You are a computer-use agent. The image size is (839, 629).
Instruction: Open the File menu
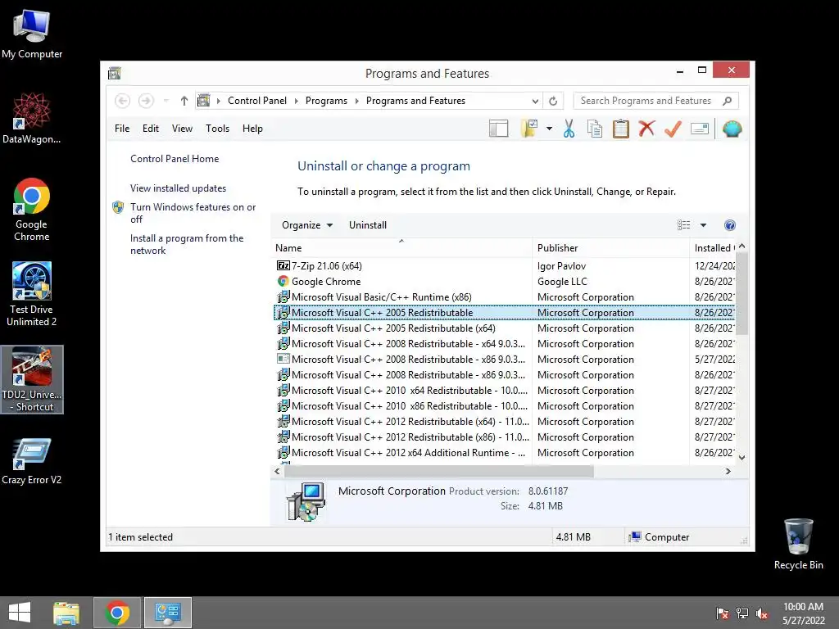click(122, 129)
